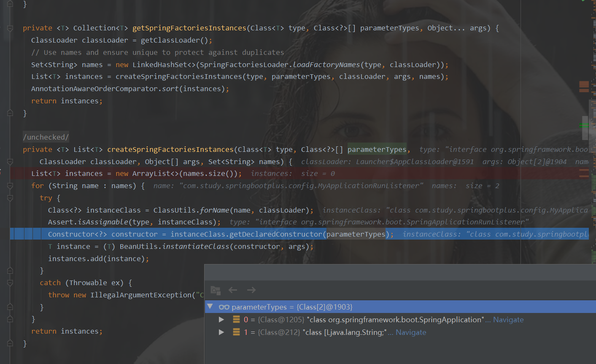Expand element 0 of the parameterTypes array
The height and width of the screenshot is (364, 596).
(221, 319)
